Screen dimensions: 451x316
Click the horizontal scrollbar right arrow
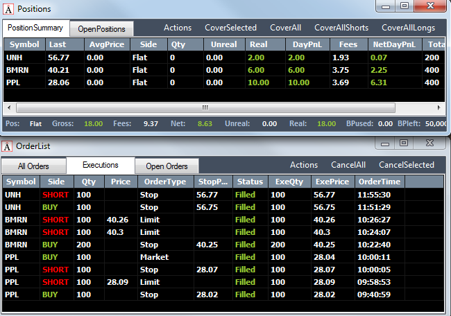(x=439, y=107)
